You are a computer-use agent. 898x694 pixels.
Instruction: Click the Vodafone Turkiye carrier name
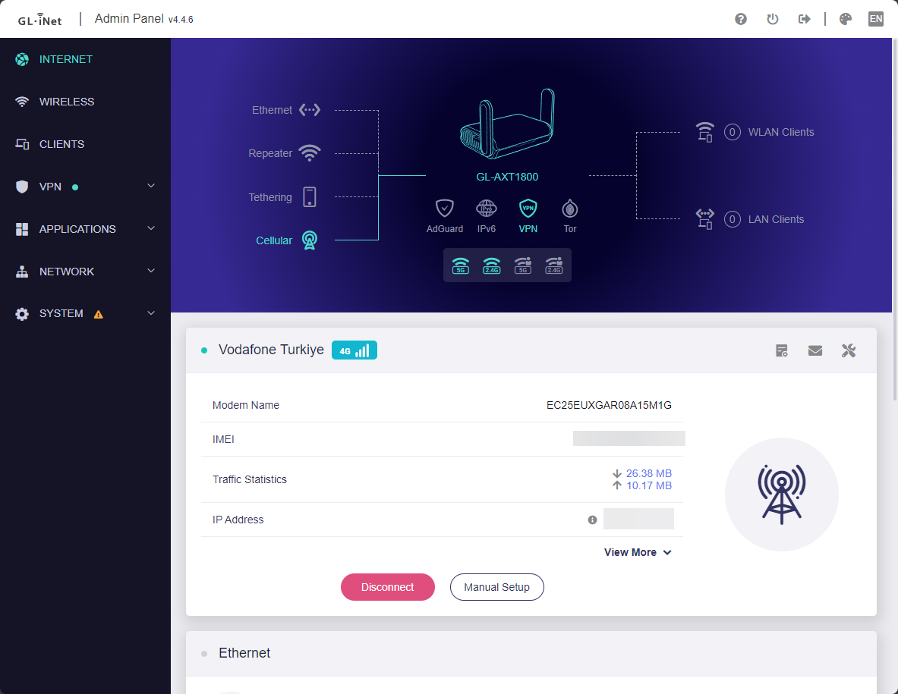(271, 350)
